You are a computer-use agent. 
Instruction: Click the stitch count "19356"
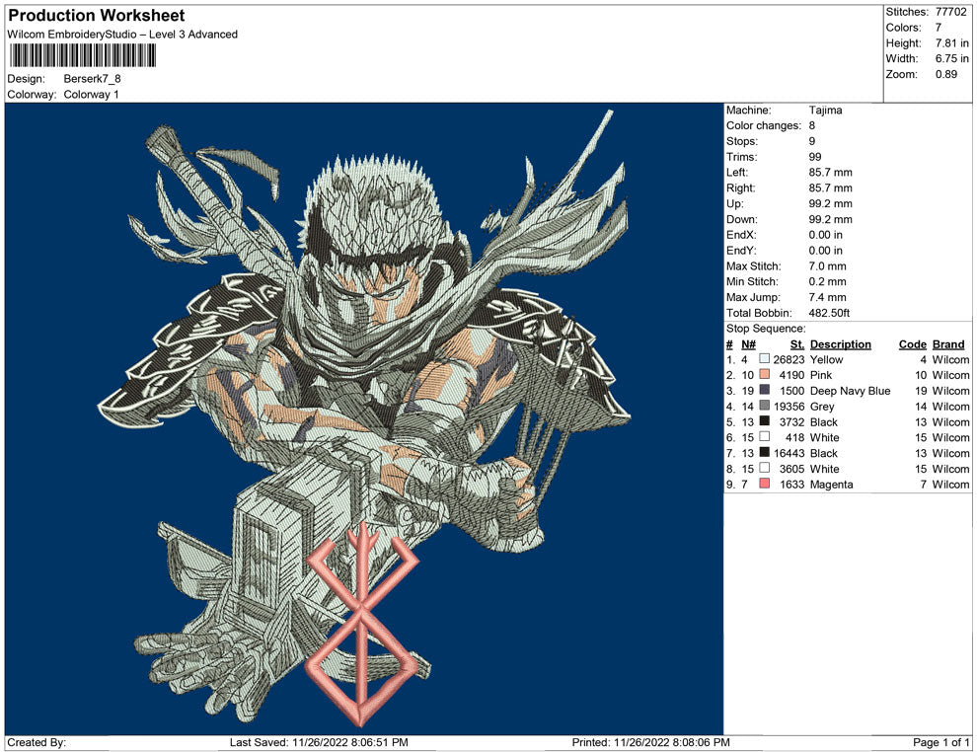click(789, 407)
